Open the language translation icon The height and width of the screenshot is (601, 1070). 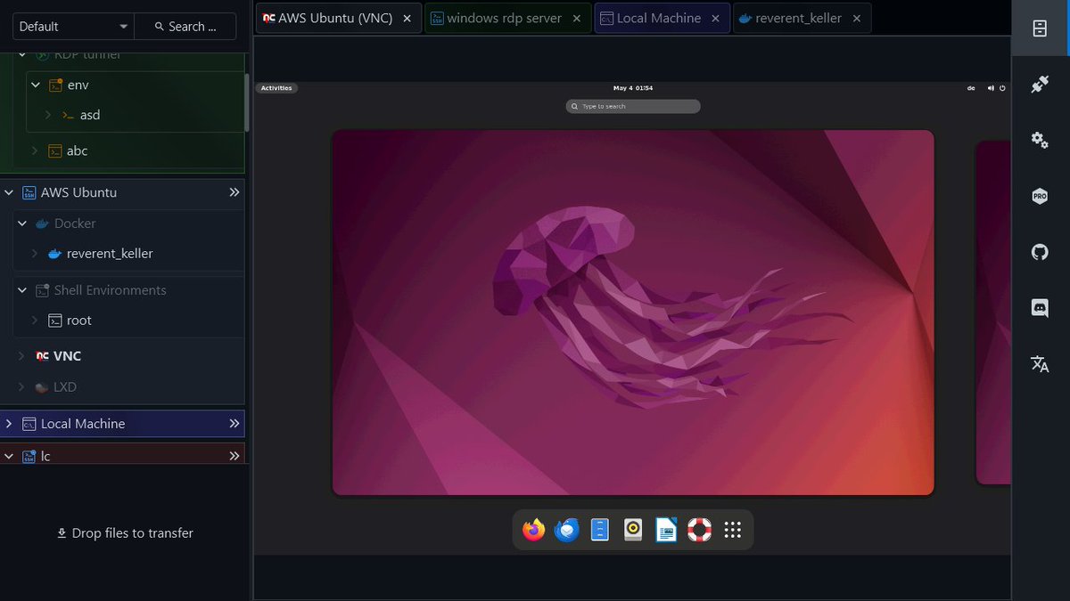[1040, 364]
